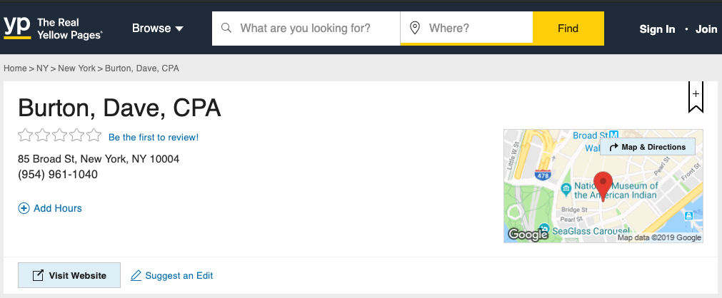This screenshot has height=298, width=722.
Task: Click the Add Hours plus icon
Action: tap(24, 208)
